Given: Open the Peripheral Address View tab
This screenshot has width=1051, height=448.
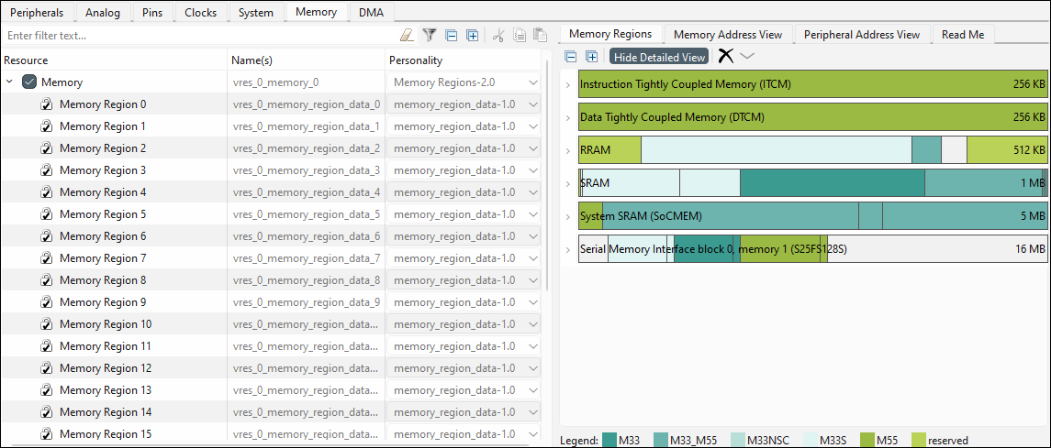Looking at the screenshot, I should pyautogui.click(x=861, y=35).
